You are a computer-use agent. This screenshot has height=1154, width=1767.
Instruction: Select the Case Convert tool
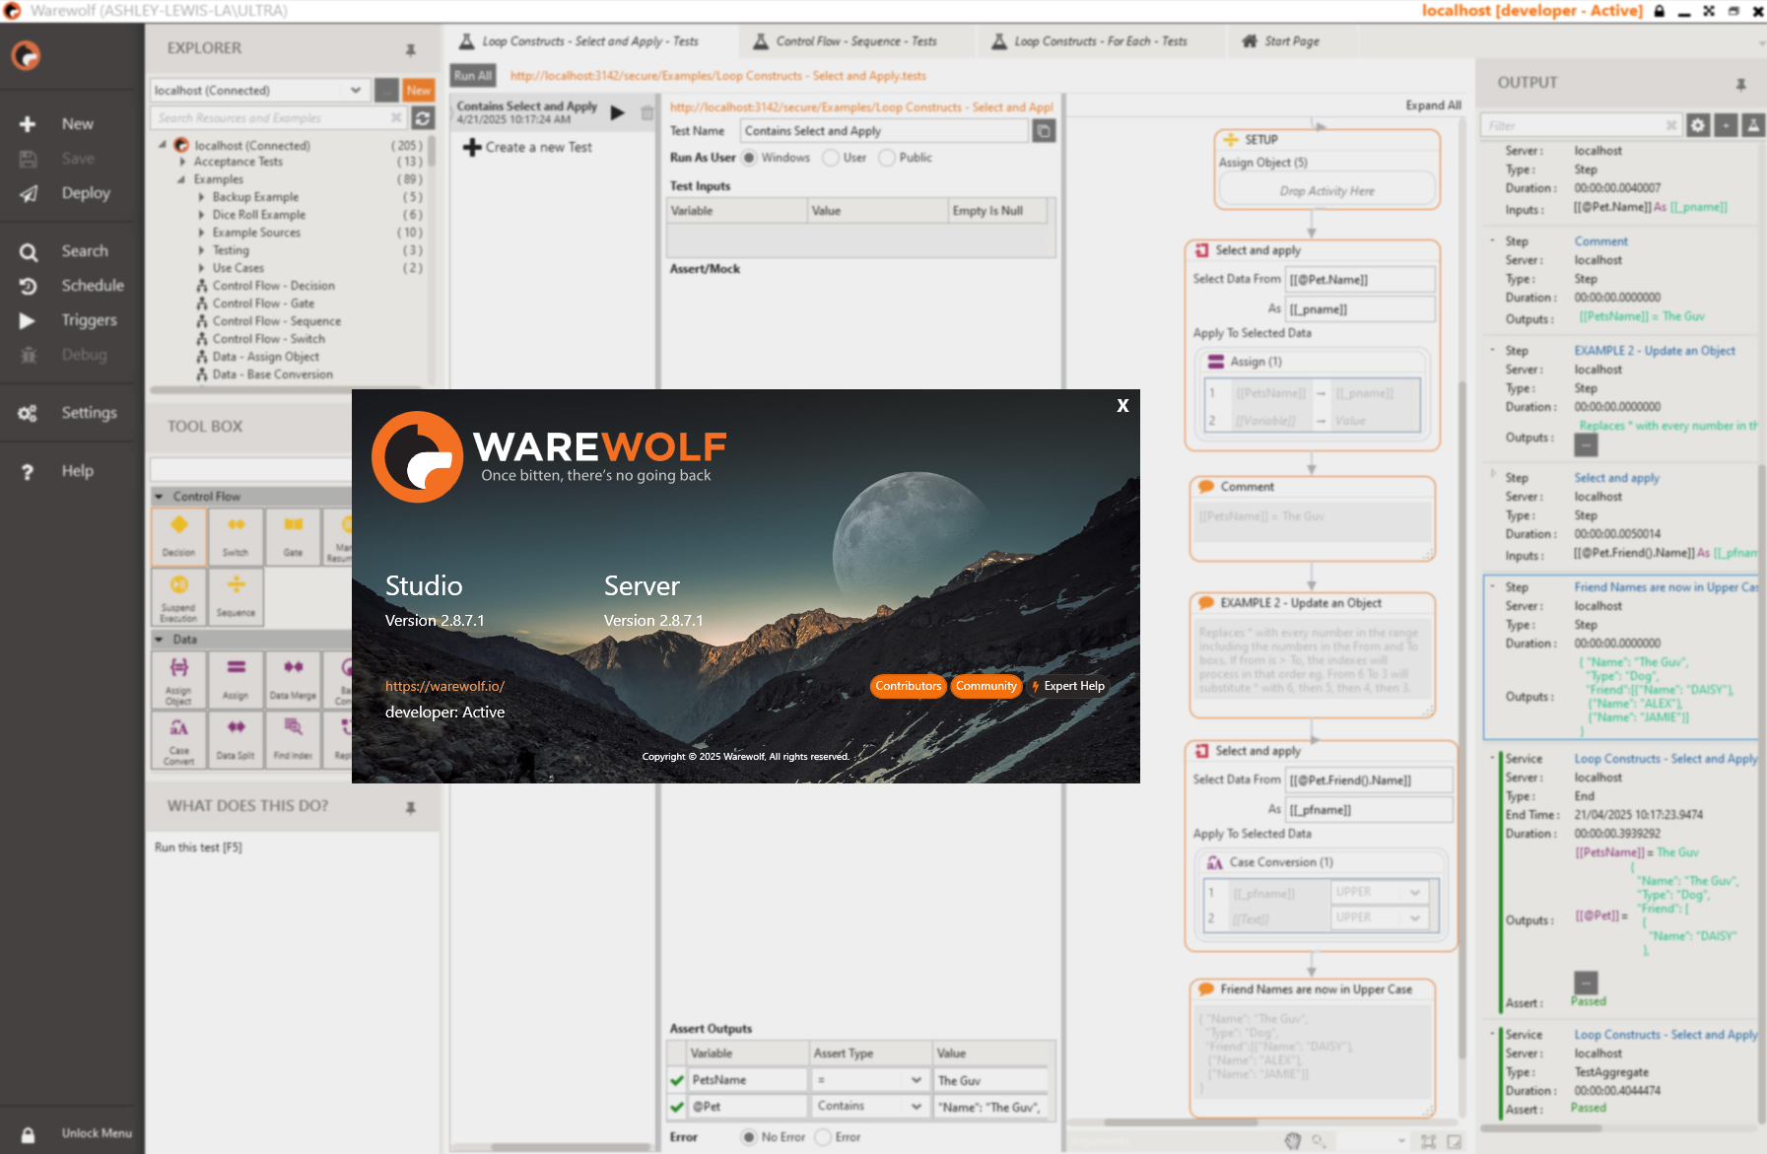pos(178,739)
